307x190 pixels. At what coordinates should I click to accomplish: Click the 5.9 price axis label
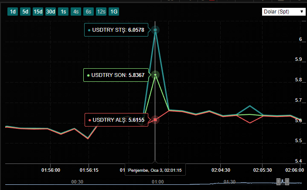click(x=298, y=60)
